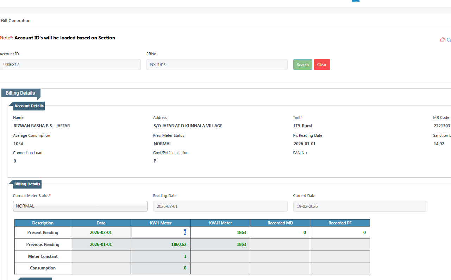Click the Present Reading Recorded MD input
Image resolution: width=451 pixels, height=280 pixels.
point(280,233)
